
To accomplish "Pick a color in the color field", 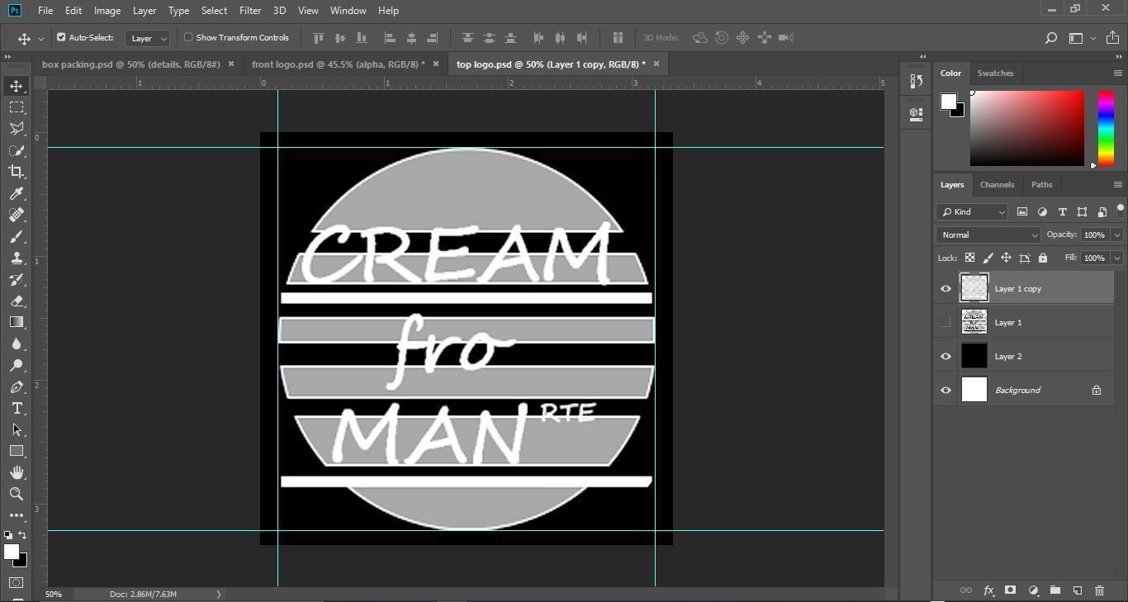I will pyautogui.click(x=1026, y=128).
